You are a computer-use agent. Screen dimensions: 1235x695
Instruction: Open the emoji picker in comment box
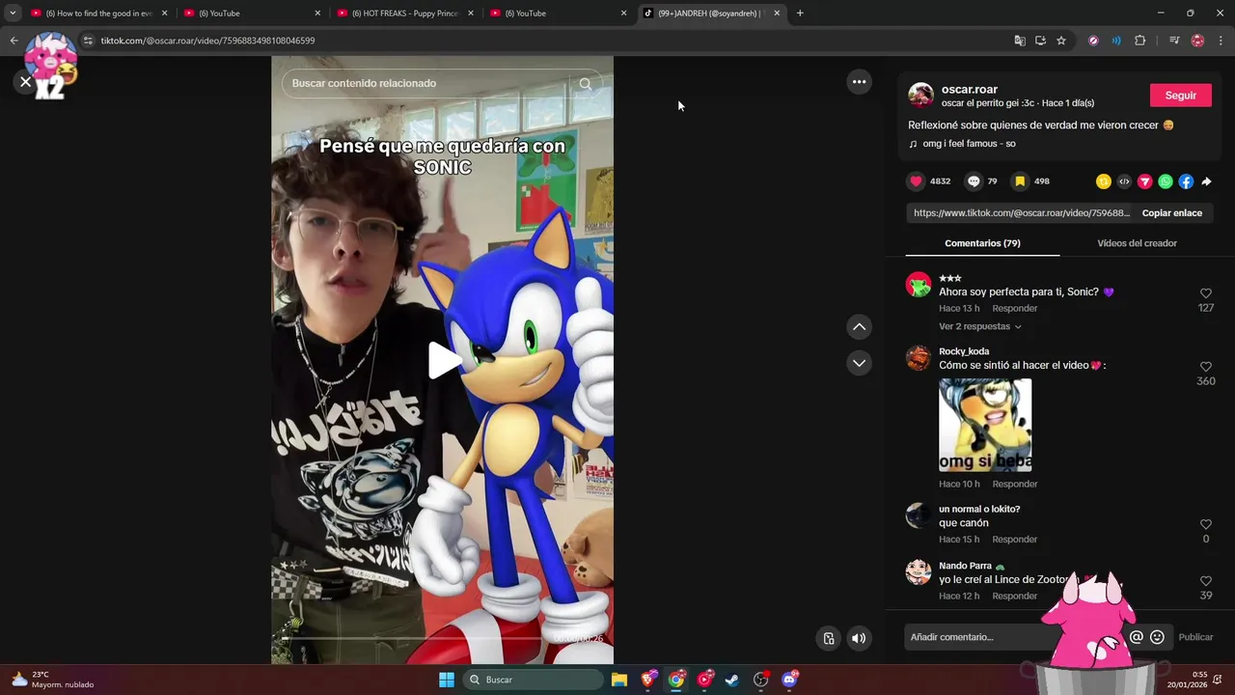pos(1157,637)
